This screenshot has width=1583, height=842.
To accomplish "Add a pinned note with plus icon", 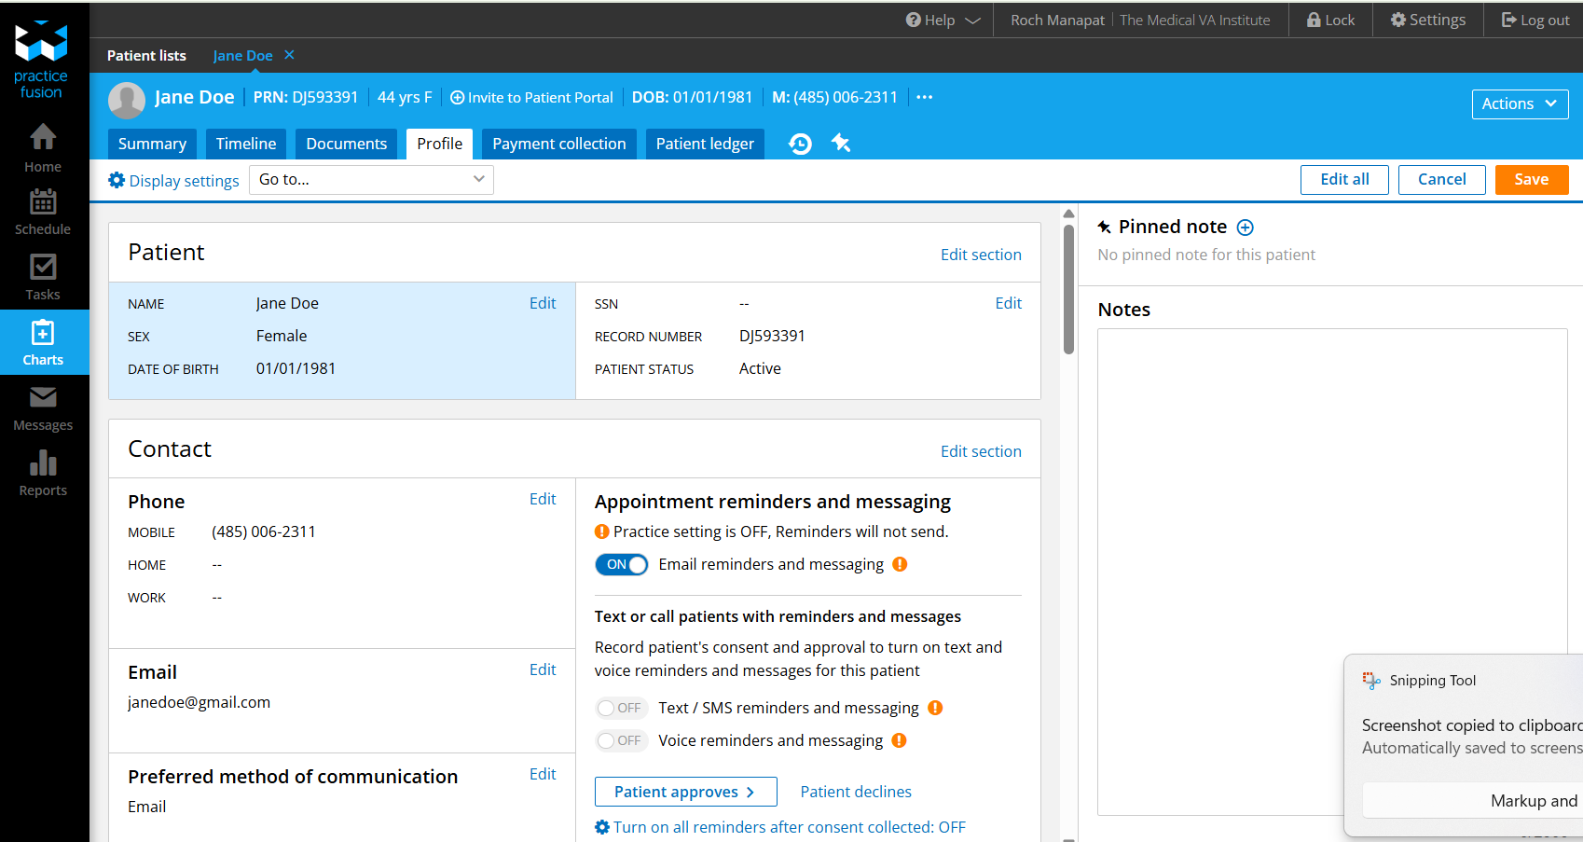I will point(1245,228).
